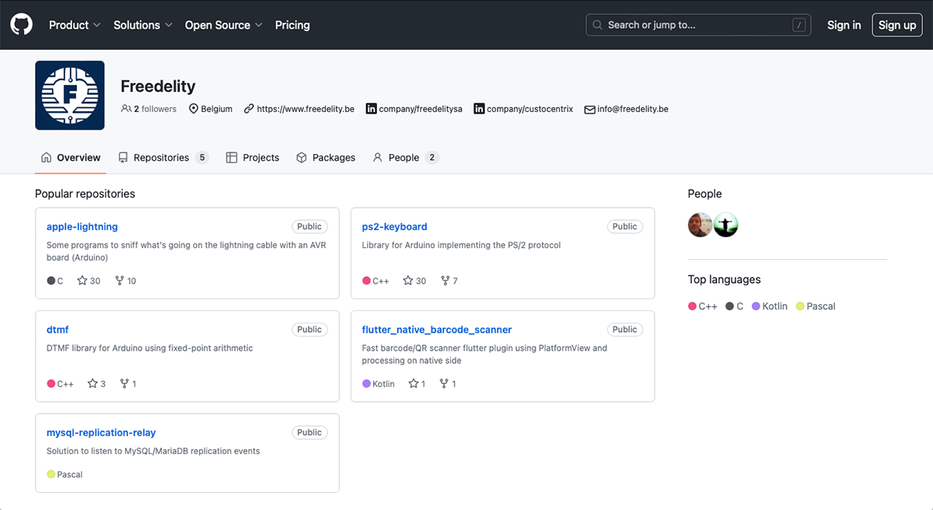This screenshot has width=933, height=510.
Task: Click the slash shortcut key hint icon
Action: pos(798,25)
